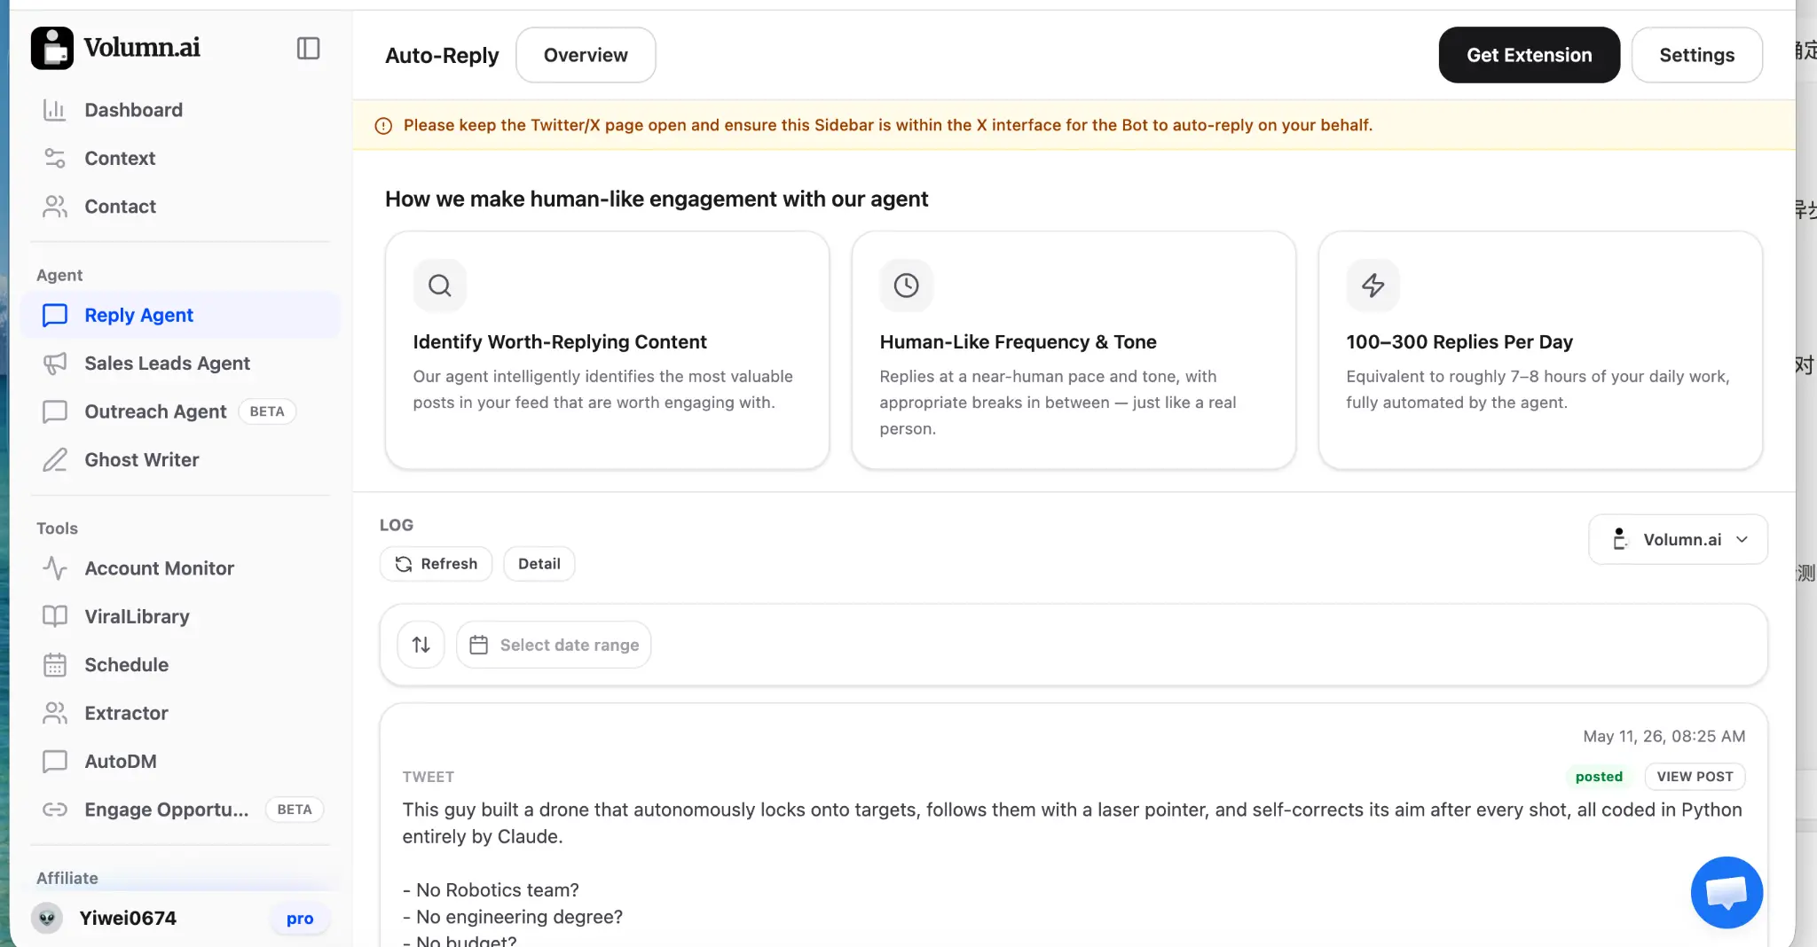This screenshot has height=947, width=1817.
Task: Switch to the Overview tab
Action: point(586,55)
